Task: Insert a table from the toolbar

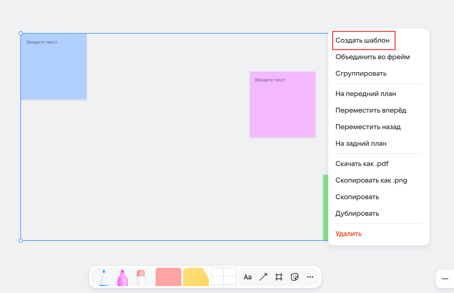Action: [224, 277]
